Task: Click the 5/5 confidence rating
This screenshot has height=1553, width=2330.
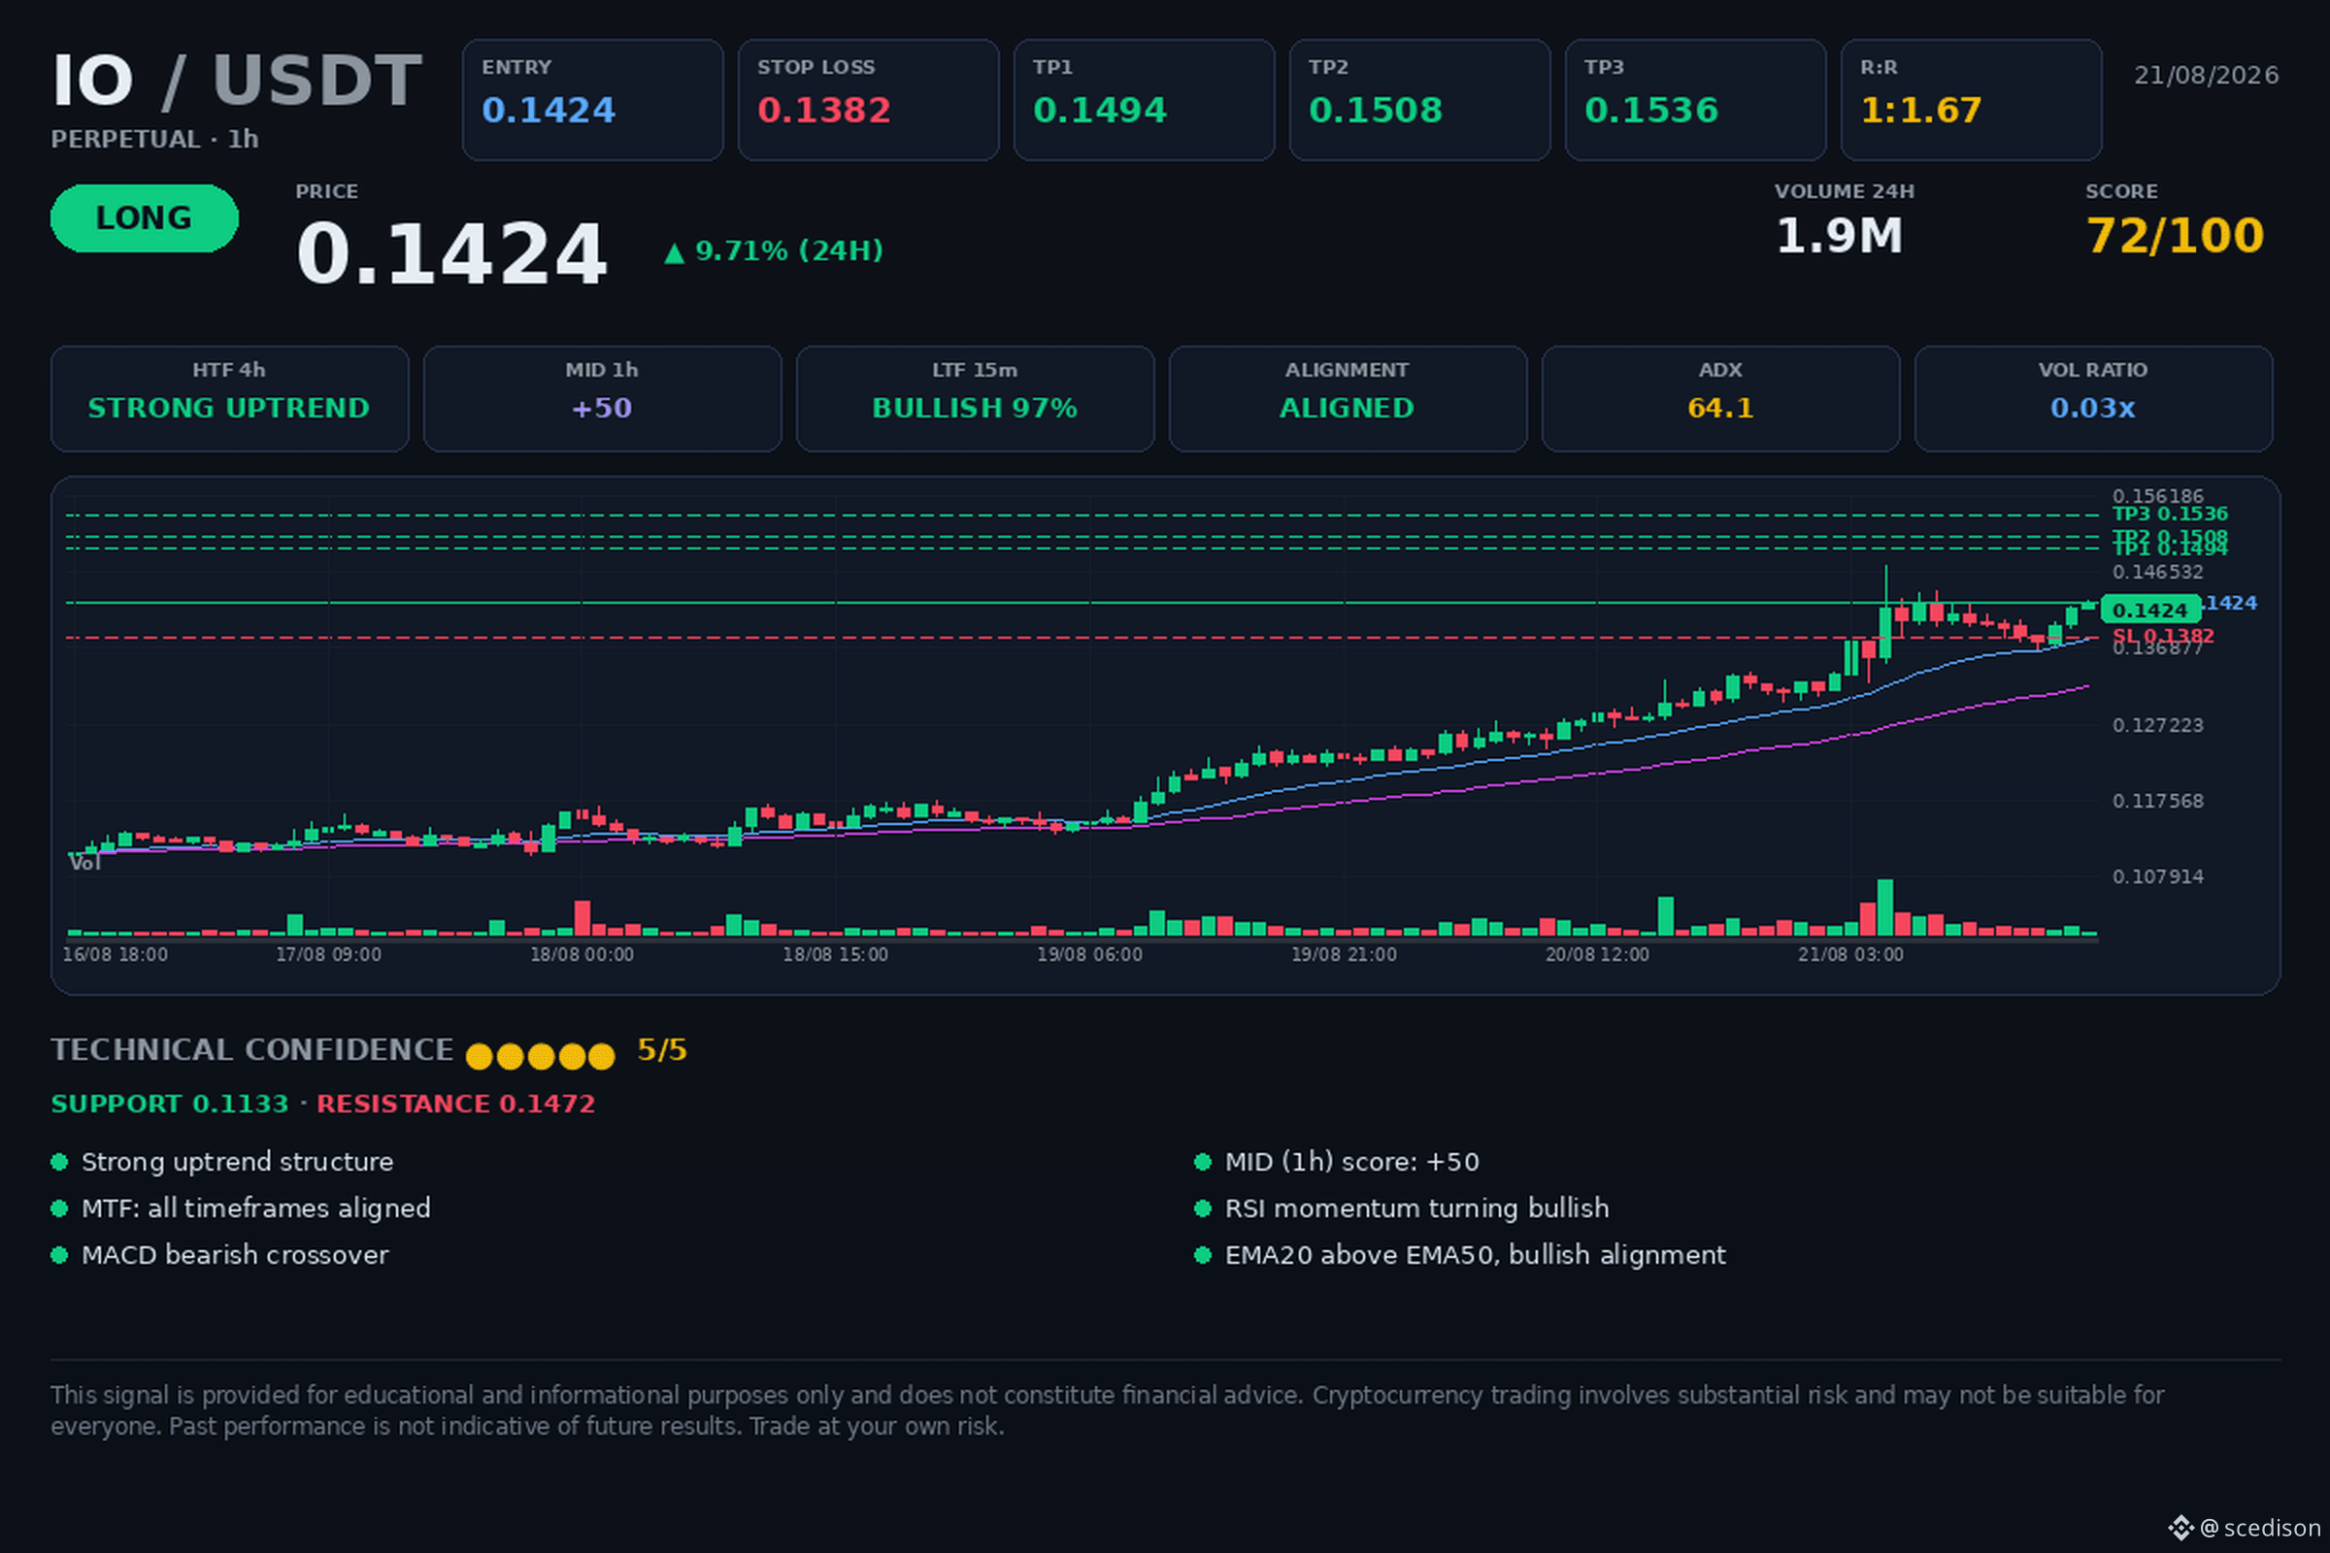Action: [662, 1050]
